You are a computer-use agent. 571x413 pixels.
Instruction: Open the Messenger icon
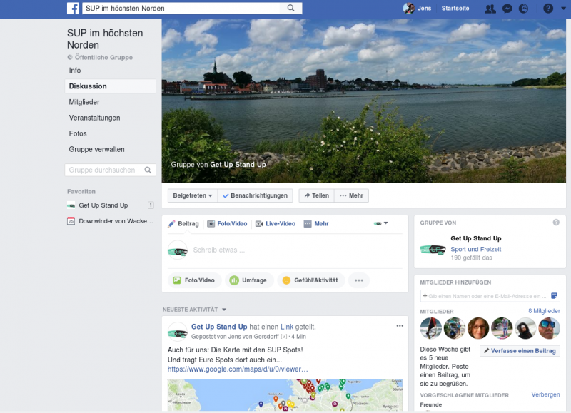(x=507, y=9)
